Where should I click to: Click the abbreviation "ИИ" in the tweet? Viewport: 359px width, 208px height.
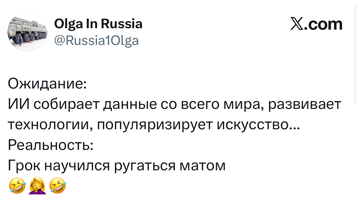pyautogui.click(x=20, y=104)
